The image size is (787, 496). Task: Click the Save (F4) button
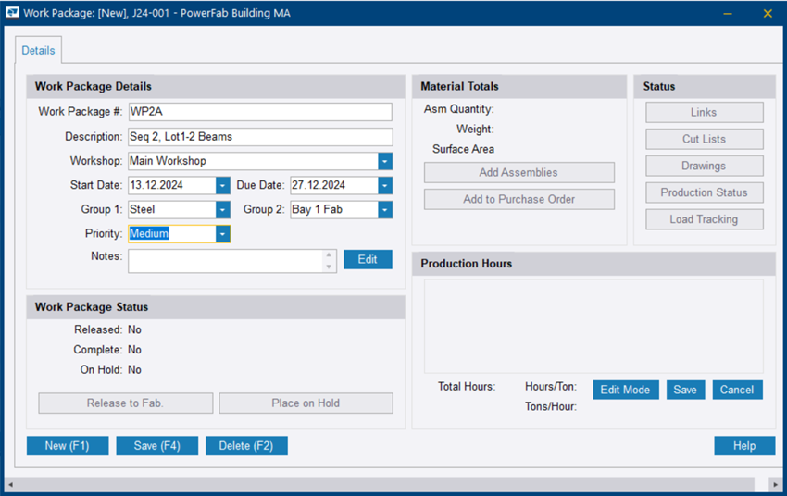[156, 446]
